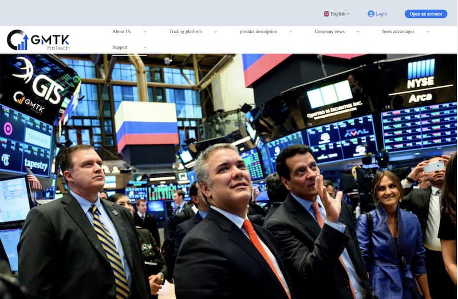Click the chevron next to About Us

point(145,31)
